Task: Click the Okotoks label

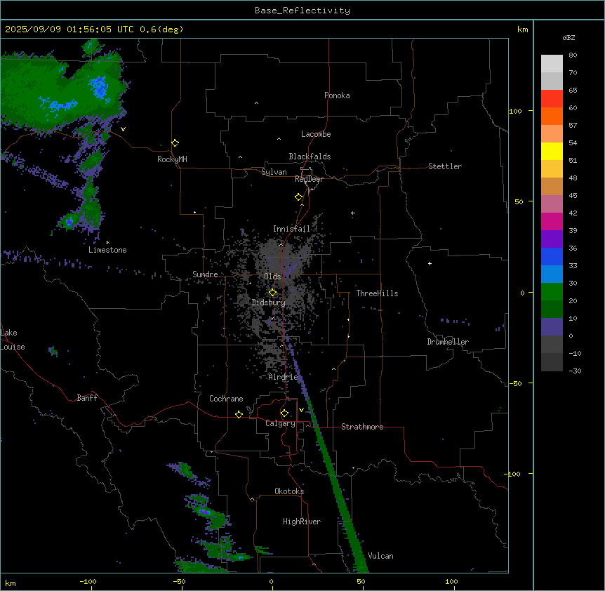Action: point(289,491)
